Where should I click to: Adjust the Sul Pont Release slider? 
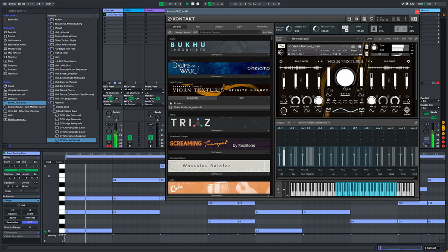point(406,81)
